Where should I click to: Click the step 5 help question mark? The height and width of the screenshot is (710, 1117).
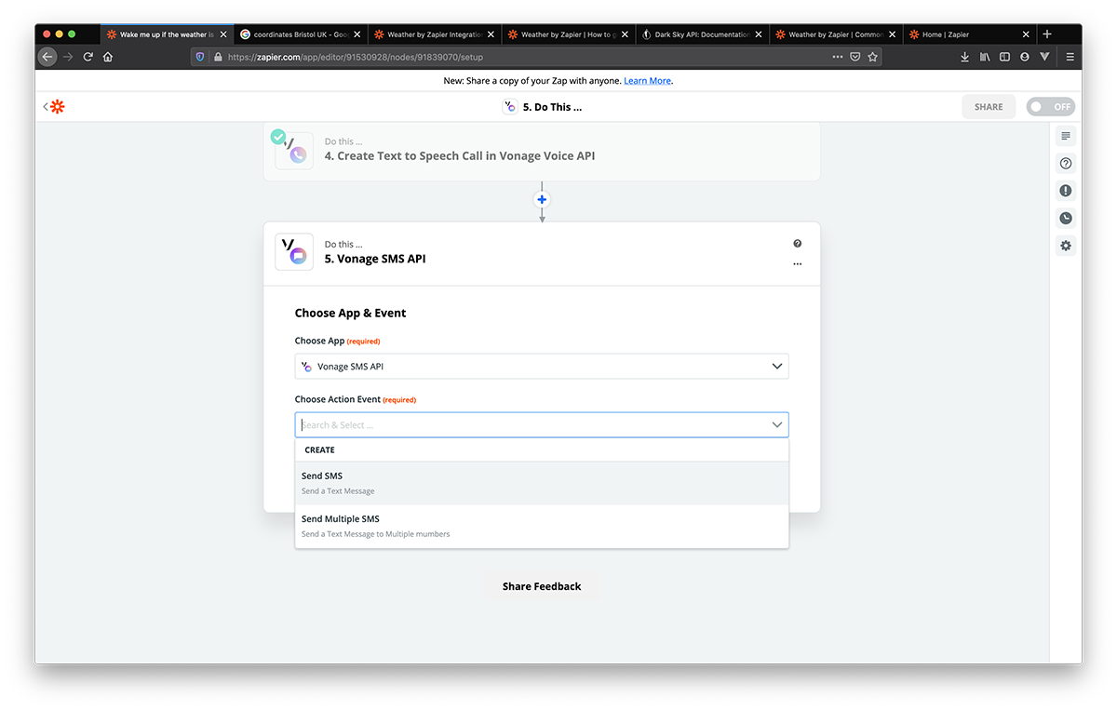point(797,244)
